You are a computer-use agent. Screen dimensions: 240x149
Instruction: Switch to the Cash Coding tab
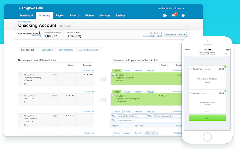[47, 50]
